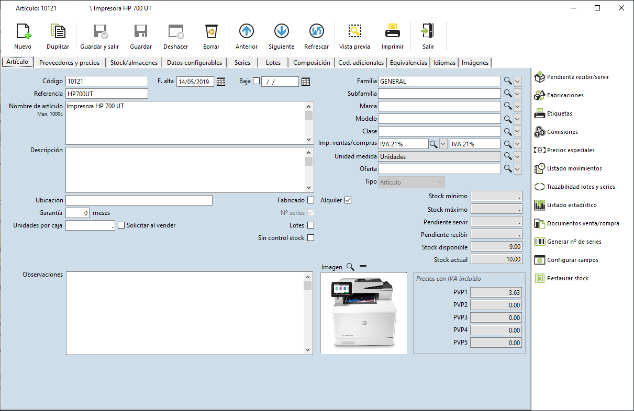Uncheck the Alquiler checkbox
The image size is (634, 411).
(348, 200)
